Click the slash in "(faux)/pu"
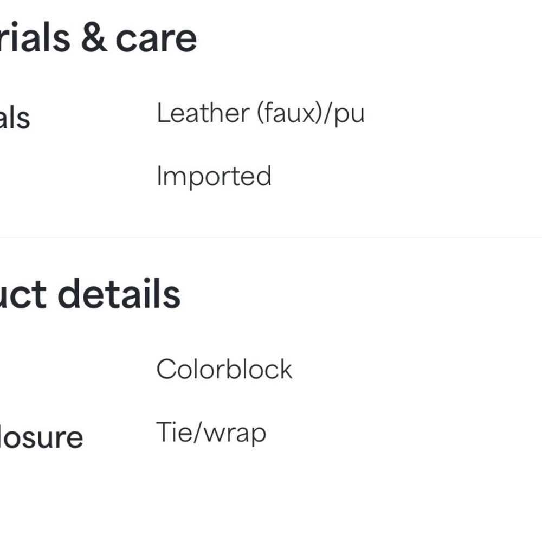 point(328,113)
